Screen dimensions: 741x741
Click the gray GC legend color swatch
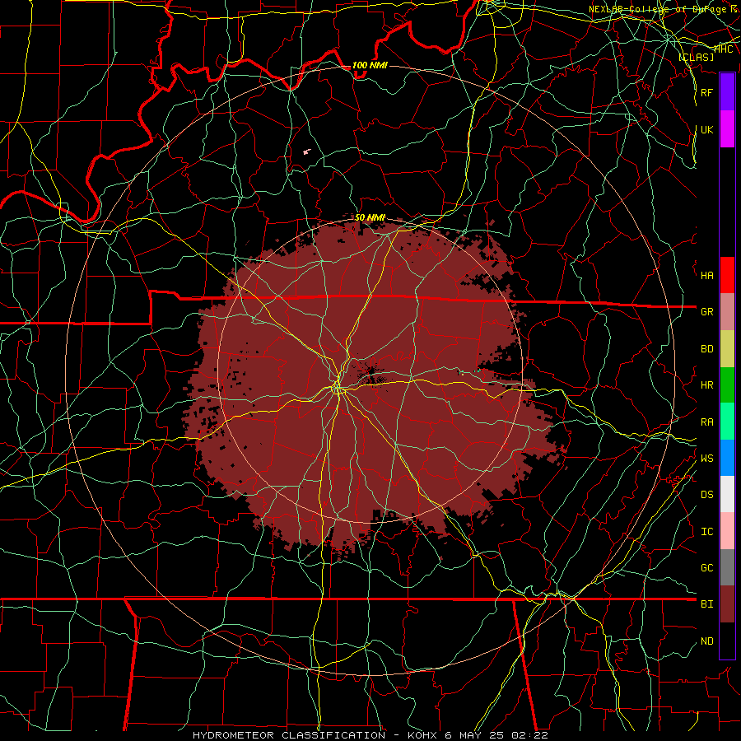tap(727, 567)
